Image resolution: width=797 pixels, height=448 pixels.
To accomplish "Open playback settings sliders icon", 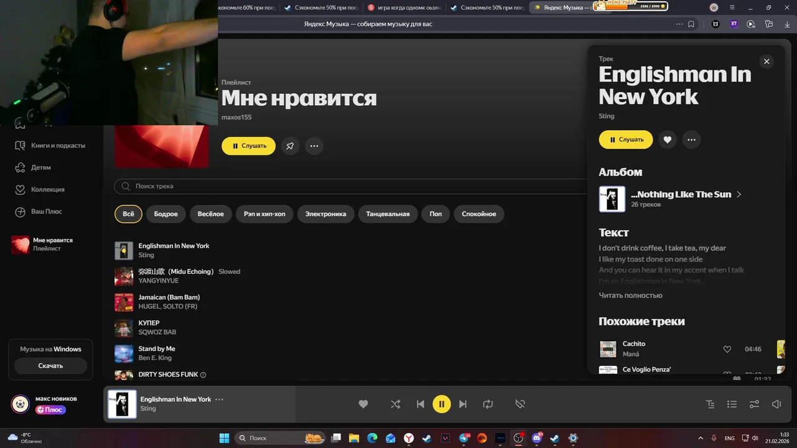I will point(754,404).
